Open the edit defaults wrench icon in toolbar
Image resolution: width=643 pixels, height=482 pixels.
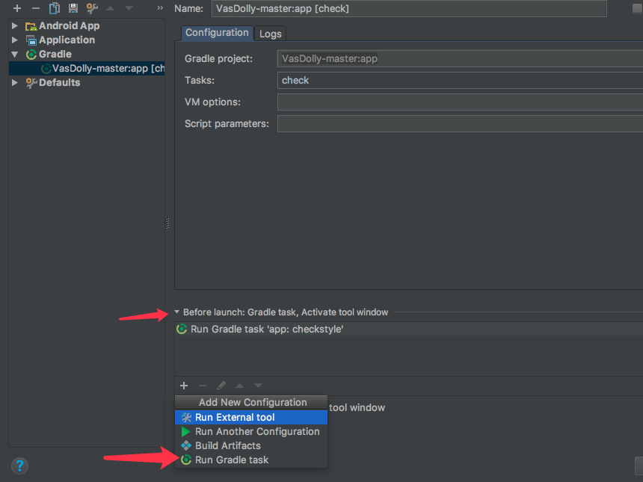[x=92, y=8]
